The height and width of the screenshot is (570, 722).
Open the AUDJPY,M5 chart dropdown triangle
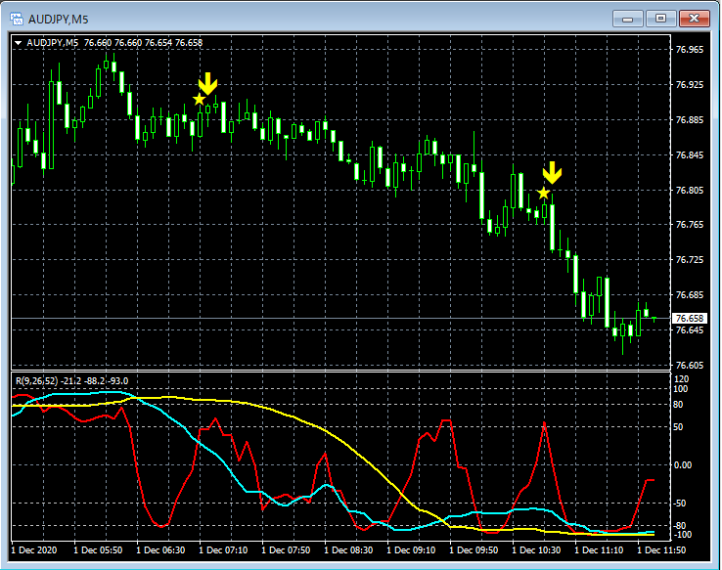point(19,43)
